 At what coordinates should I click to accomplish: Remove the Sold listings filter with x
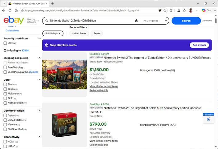point(60,33)
